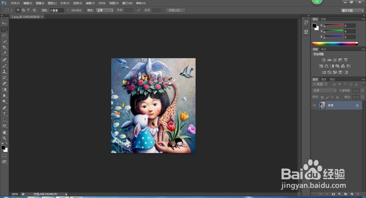Open the tool preset picker arrow
Screen dimensions: 366x198
12,10
